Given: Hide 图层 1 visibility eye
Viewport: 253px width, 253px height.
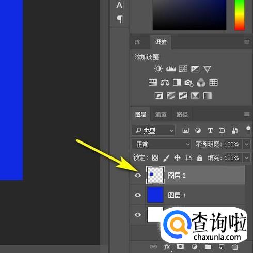Looking at the screenshot, I should 138,195.
